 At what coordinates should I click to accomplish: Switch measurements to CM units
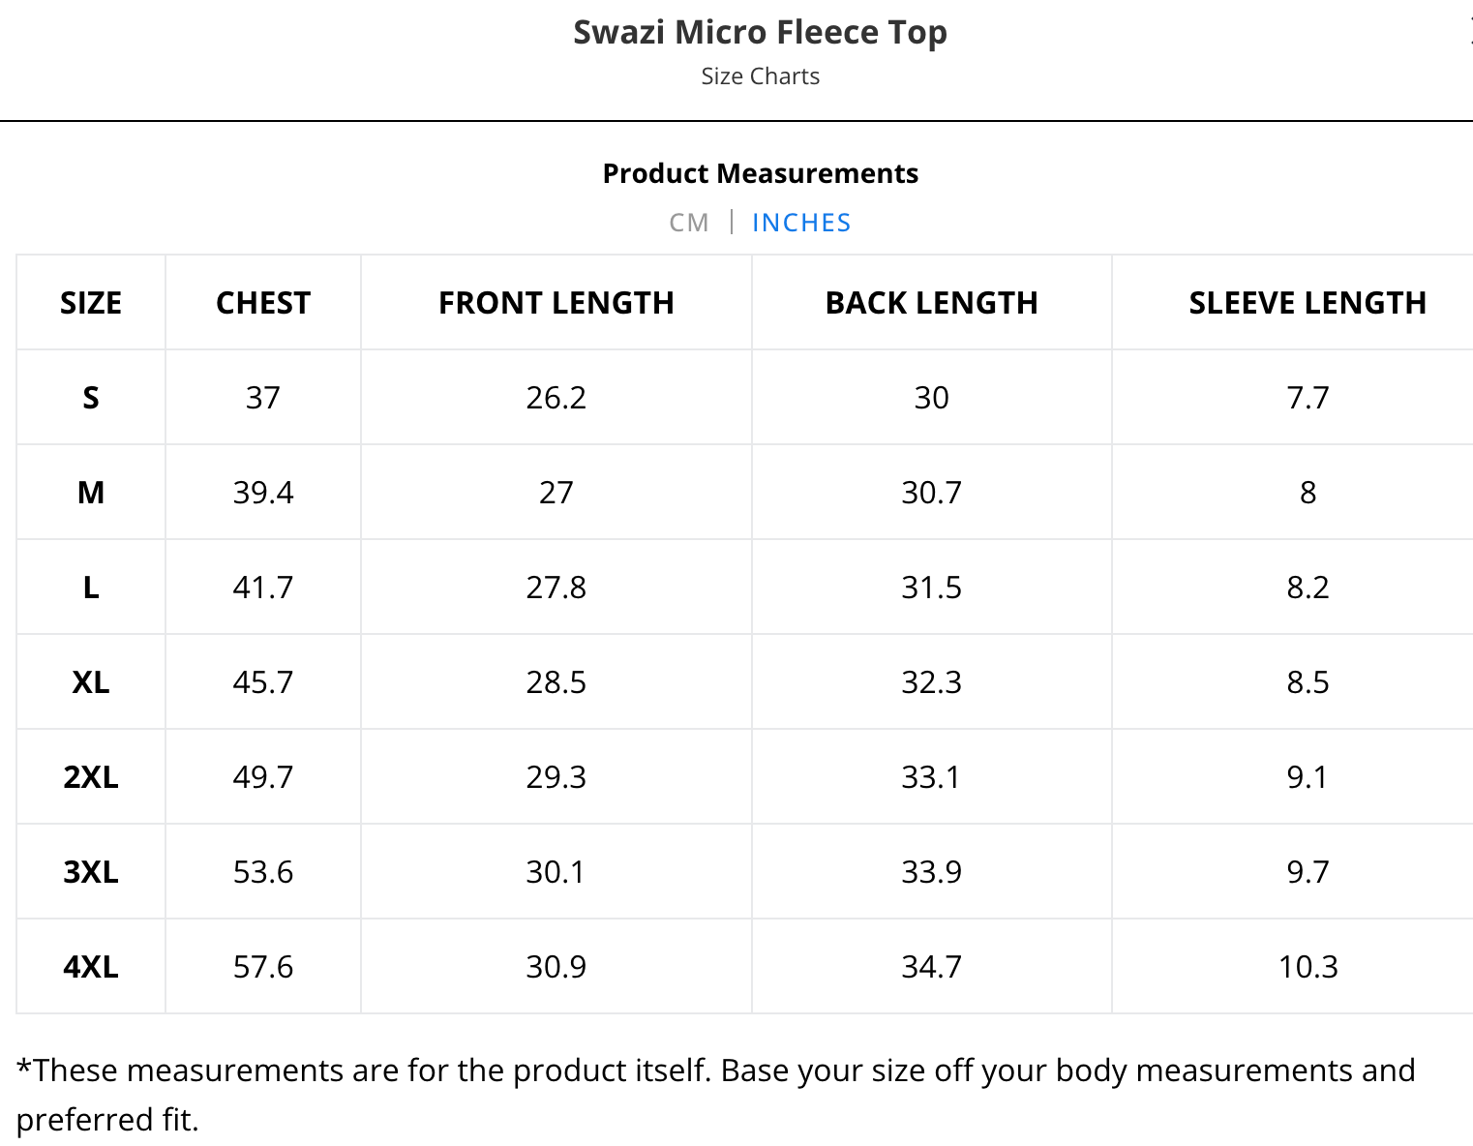[x=688, y=223]
